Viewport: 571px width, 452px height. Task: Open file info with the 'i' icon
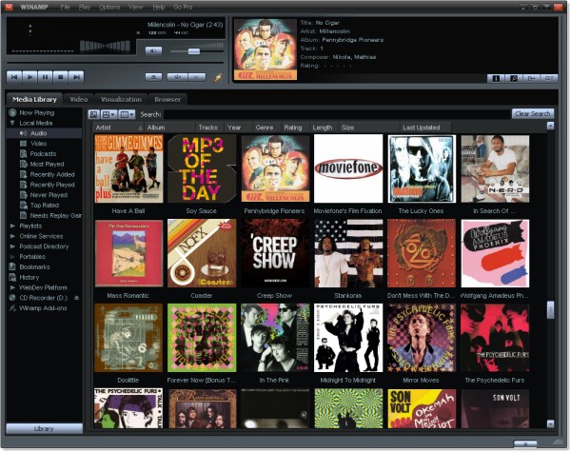[x=496, y=78]
